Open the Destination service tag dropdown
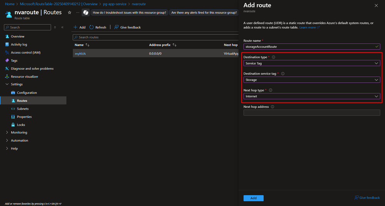 (312, 79)
